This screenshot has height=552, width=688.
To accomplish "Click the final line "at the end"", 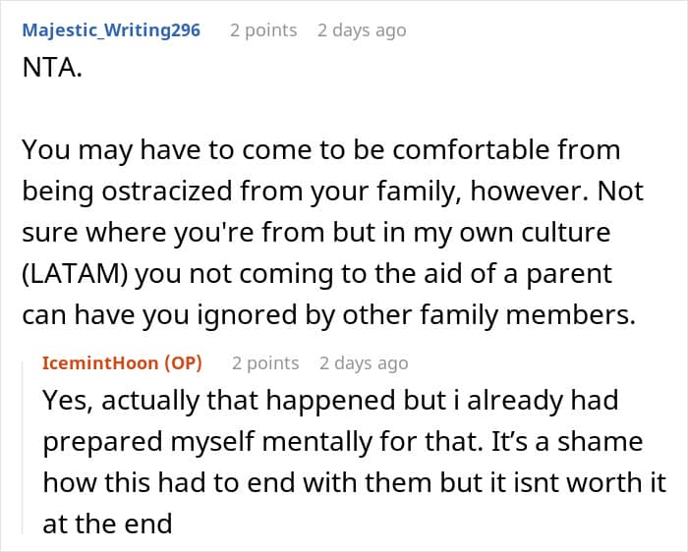I will pos(107,523).
